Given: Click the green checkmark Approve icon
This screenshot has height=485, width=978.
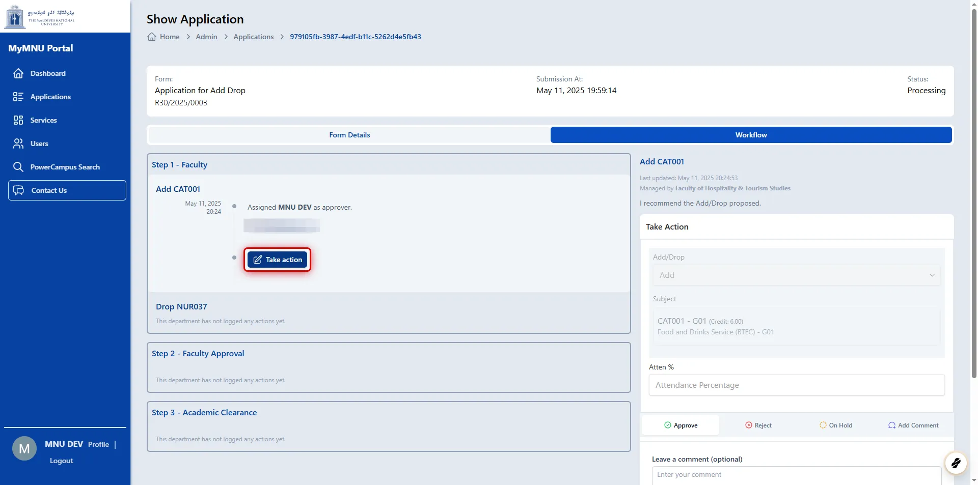Looking at the screenshot, I should click(x=668, y=425).
